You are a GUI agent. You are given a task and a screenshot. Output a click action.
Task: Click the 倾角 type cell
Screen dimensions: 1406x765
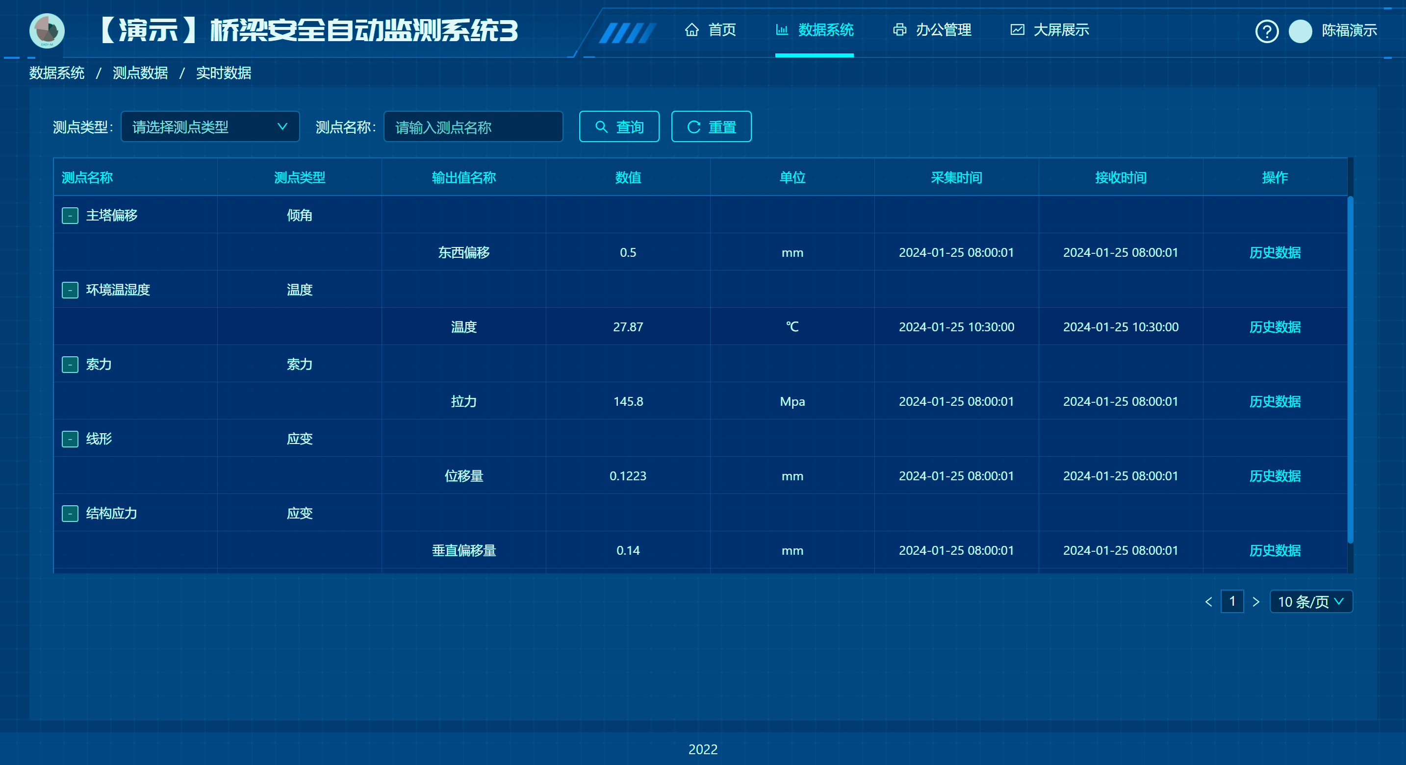300,215
